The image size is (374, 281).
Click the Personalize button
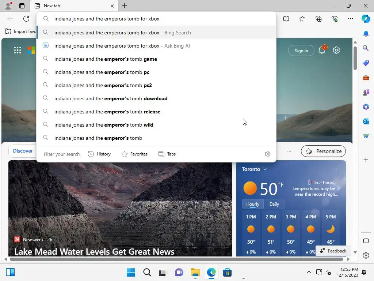tap(324, 151)
